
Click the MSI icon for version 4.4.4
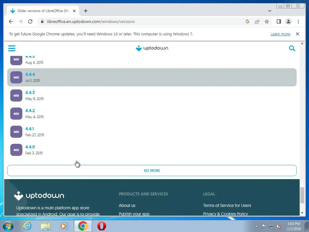16,77
